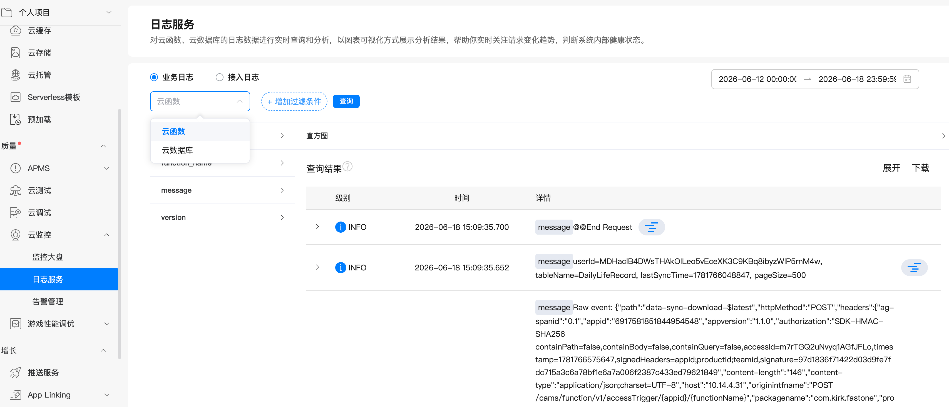Choose 云函数 in the dropdown list
Image resolution: width=949 pixels, height=407 pixels.
click(200, 131)
